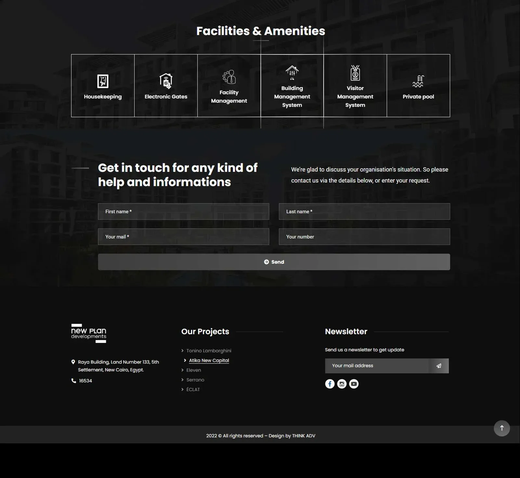The height and width of the screenshot is (478, 520).
Task: Click the Electronic Gates icon
Action: point(166,81)
